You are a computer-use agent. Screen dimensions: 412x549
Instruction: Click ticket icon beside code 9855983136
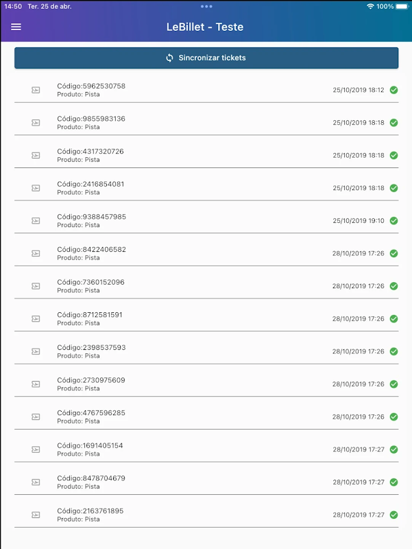click(36, 123)
